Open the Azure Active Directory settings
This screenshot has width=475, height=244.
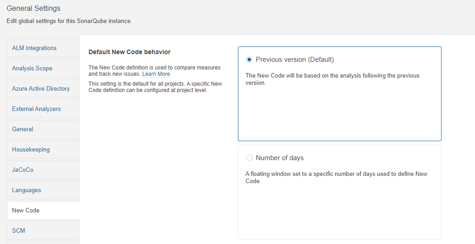tap(41, 89)
